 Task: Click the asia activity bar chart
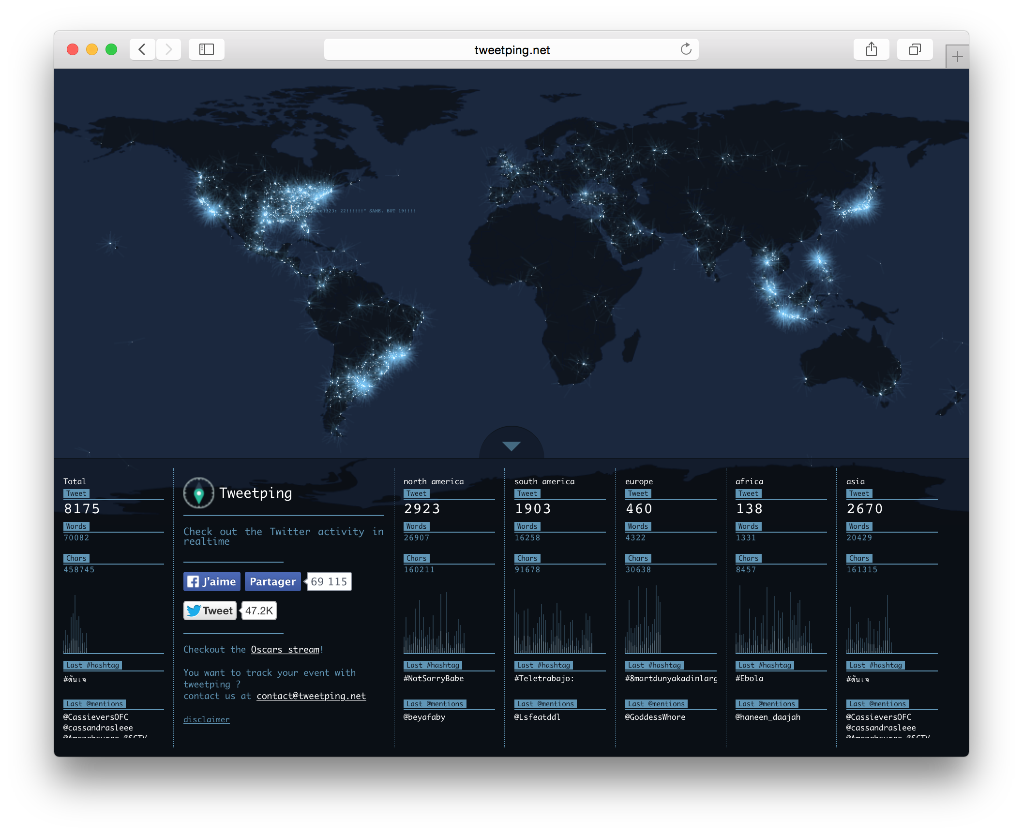point(869,624)
